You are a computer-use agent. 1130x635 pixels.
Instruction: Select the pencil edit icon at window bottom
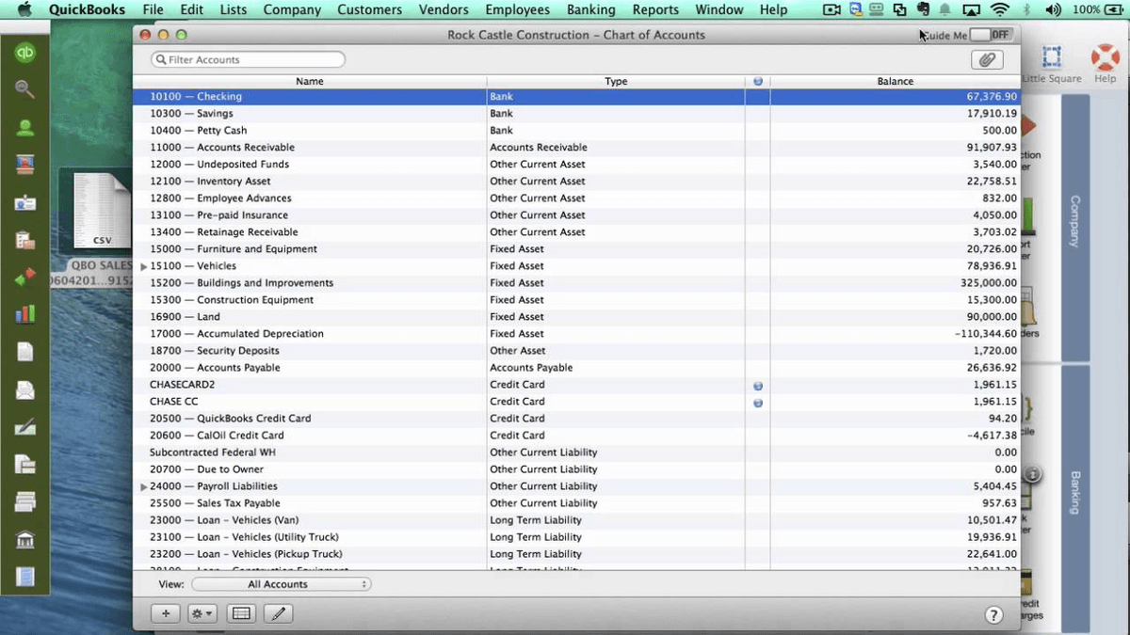276,613
